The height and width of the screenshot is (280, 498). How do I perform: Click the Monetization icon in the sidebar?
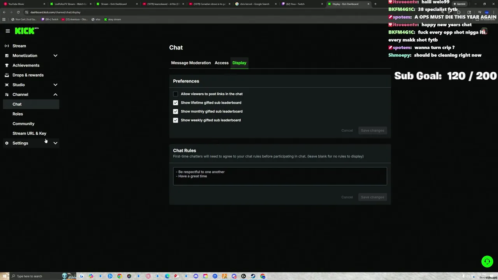(7, 56)
